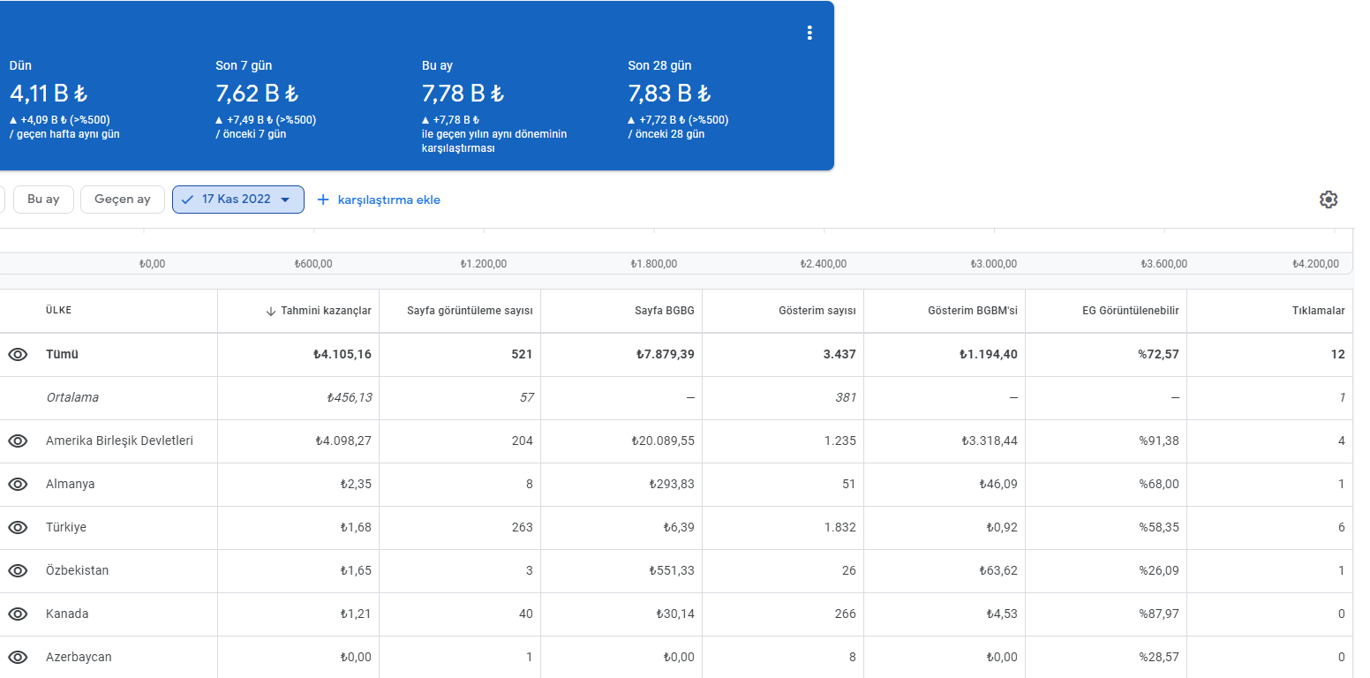Select the Bu ay date filter
Screen dimensions: 1370x678
(43, 200)
